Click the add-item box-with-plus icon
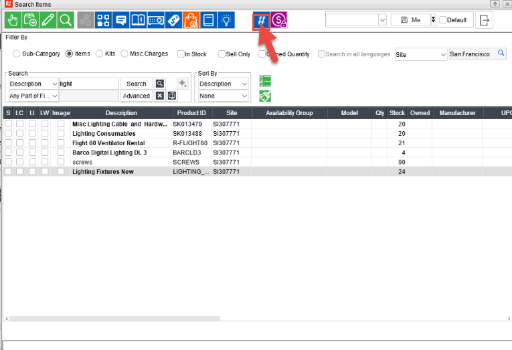 tap(30, 20)
